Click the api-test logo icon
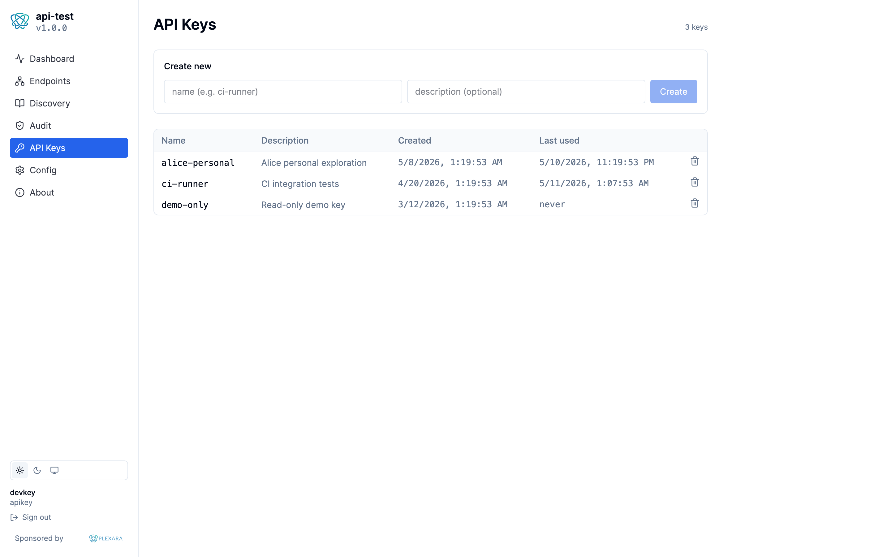This screenshot has height=557, width=891. pyautogui.click(x=20, y=21)
